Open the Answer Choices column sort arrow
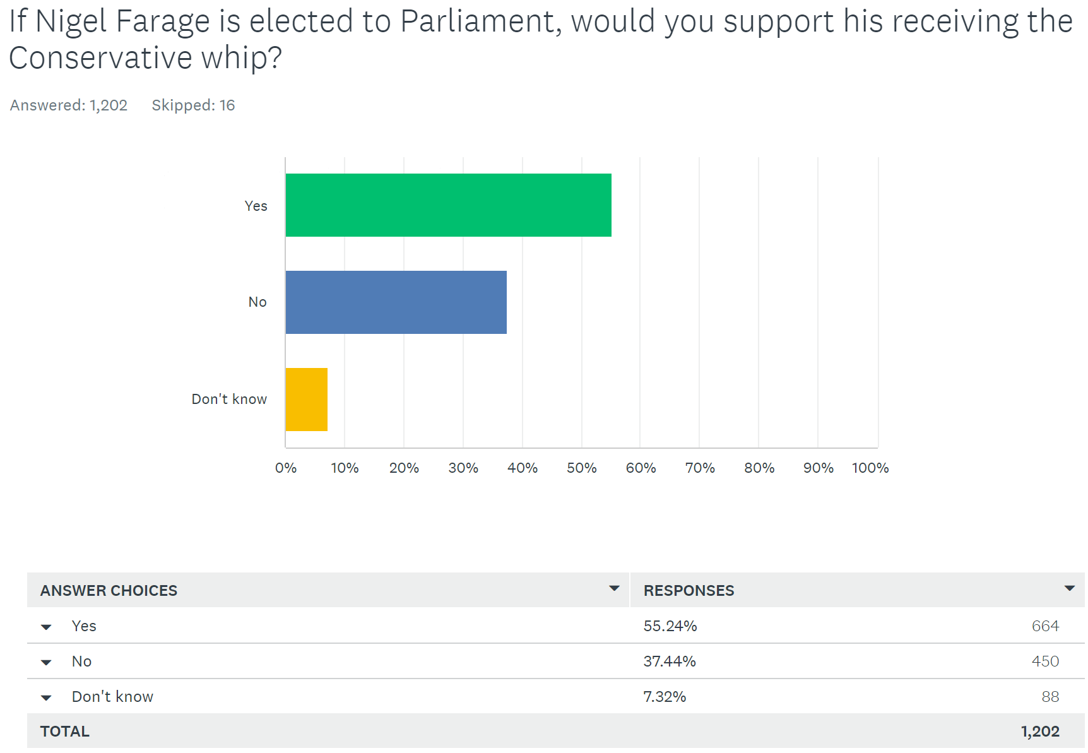 pos(614,588)
